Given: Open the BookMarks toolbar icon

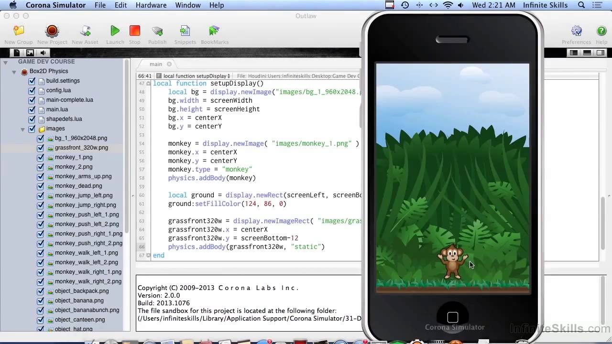Looking at the screenshot, I should point(214,32).
